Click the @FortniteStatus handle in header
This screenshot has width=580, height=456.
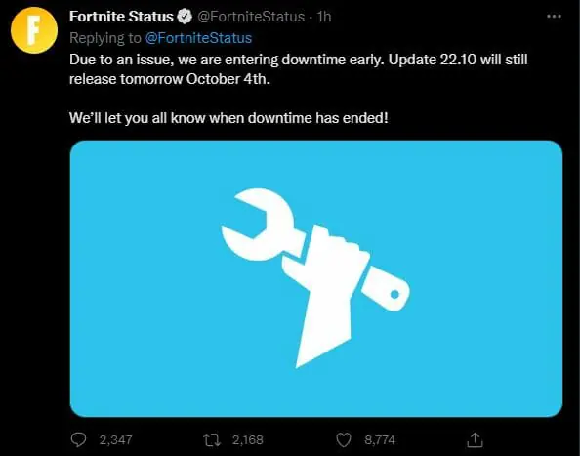[251, 17]
